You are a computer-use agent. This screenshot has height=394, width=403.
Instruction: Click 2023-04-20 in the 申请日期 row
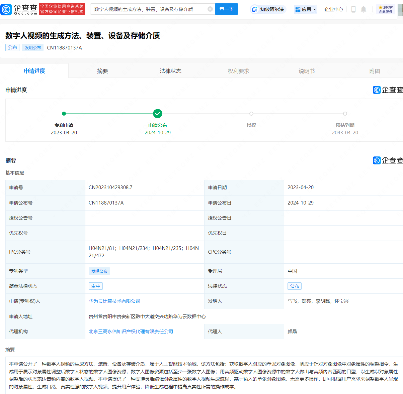pyautogui.click(x=301, y=187)
